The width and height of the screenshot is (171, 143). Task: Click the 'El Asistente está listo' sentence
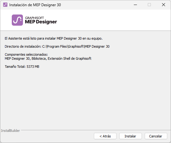54,38
